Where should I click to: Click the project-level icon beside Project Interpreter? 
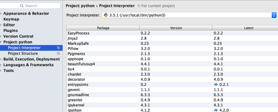pos(58,48)
